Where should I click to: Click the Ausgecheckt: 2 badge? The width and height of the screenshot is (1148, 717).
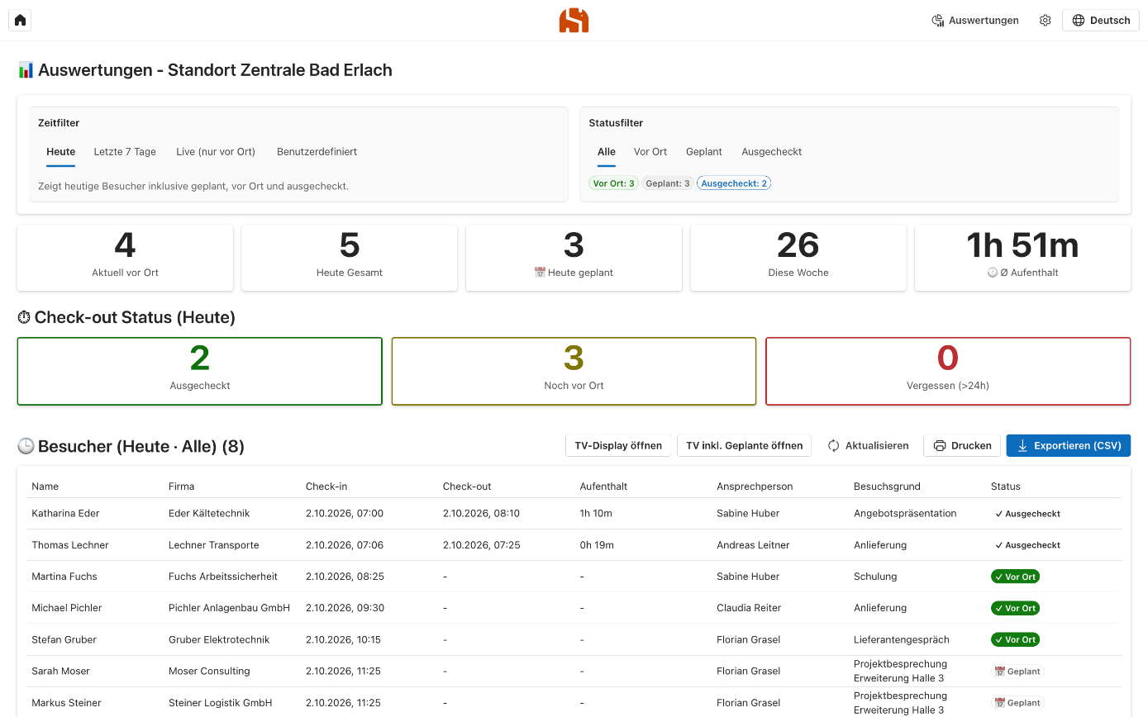[734, 183]
